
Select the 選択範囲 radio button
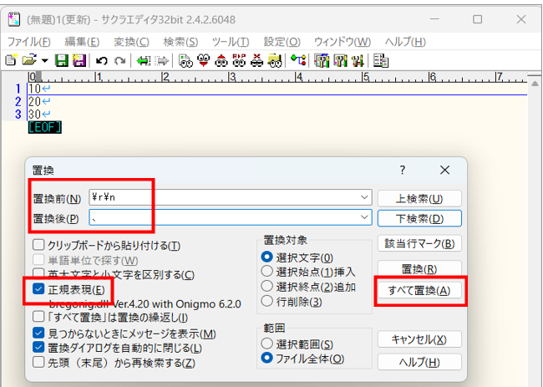tap(267, 344)
